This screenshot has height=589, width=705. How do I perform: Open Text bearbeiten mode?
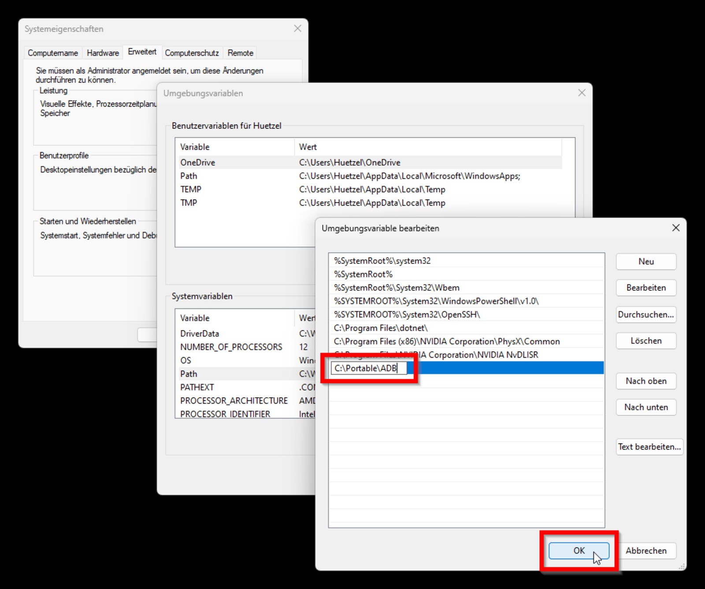pyautogui.click(x=648, y=447)
